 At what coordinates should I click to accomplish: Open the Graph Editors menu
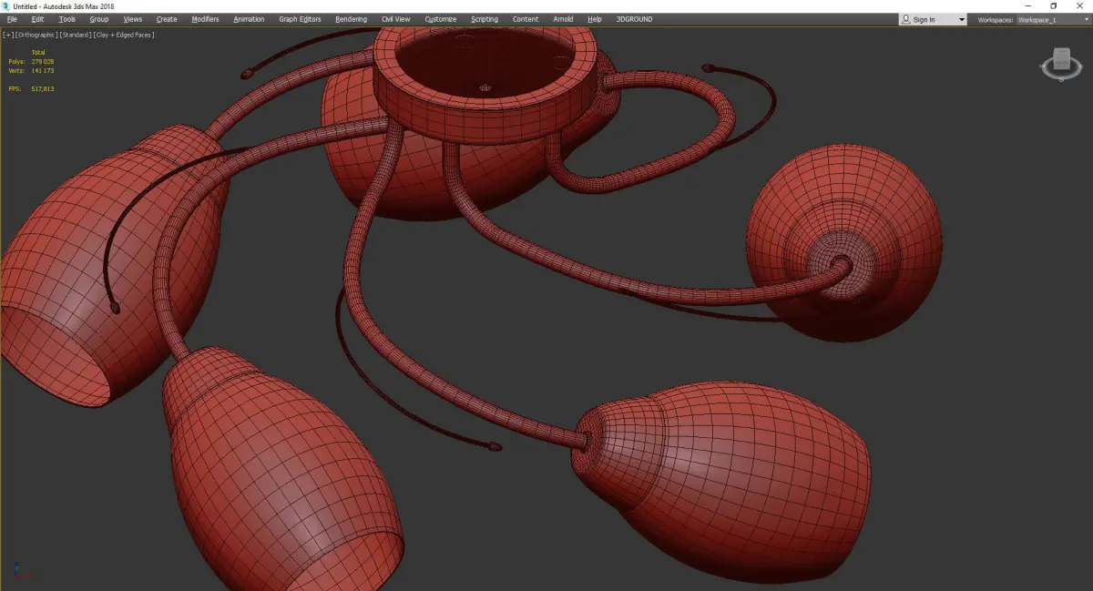(x=301, y=19)
